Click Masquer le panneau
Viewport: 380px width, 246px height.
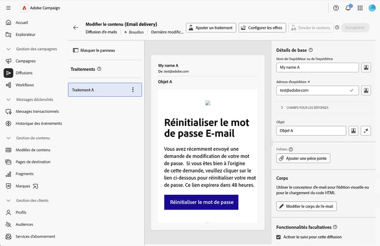click(94, 50)
